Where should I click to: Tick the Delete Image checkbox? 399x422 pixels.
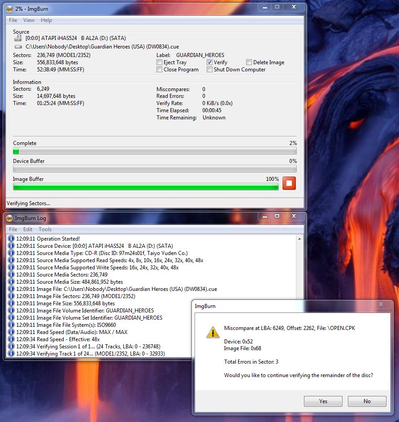(x=249, y=62)
